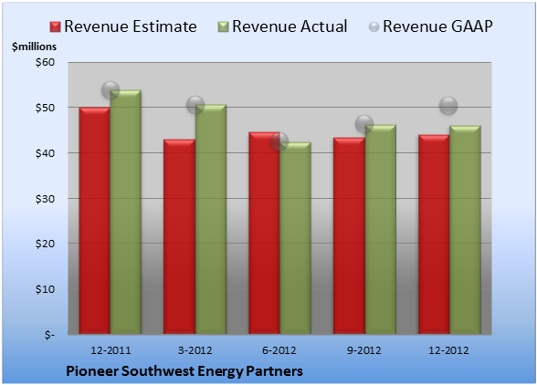
Task: Select the red estimate bar for 12-2012
Action: pos(434,234)
